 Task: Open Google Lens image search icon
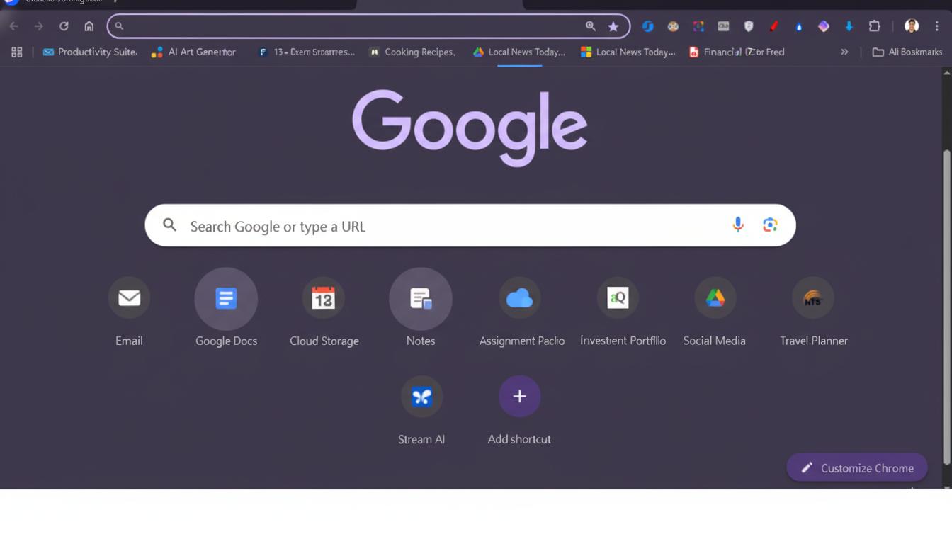coord(770,225)
